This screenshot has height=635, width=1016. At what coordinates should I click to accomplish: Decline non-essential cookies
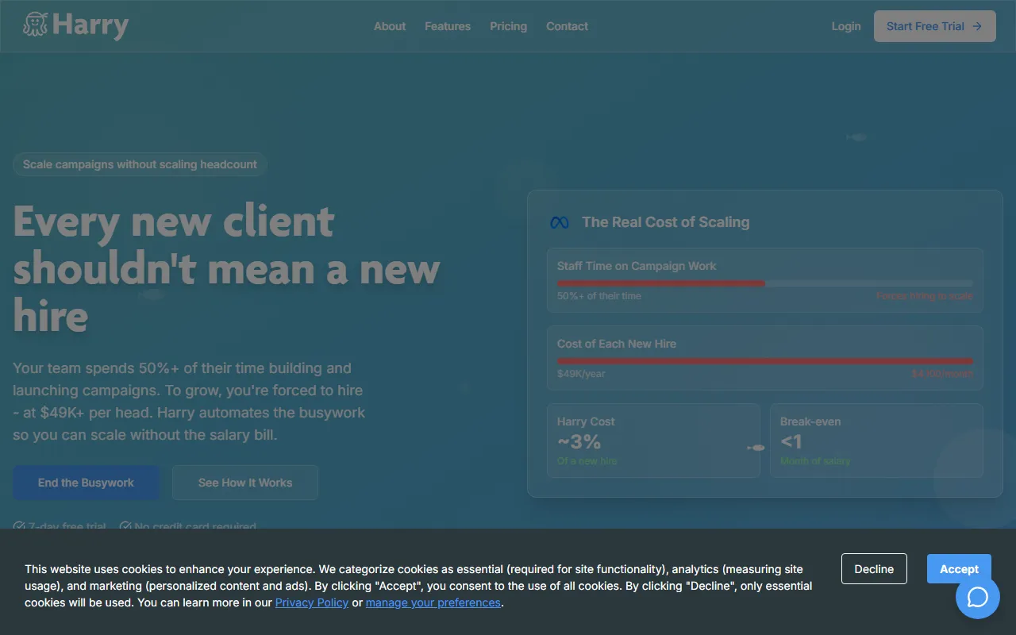click(x=873, y=569)
